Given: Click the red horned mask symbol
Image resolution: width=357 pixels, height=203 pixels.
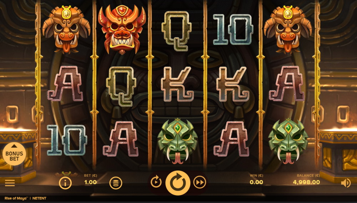Looking at the screenshot, I should tap(122, 29).
